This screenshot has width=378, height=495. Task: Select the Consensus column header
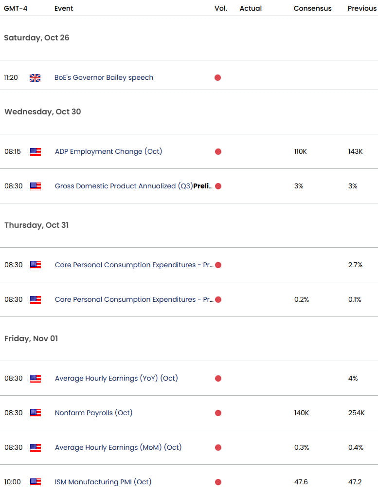coord(312,8)
